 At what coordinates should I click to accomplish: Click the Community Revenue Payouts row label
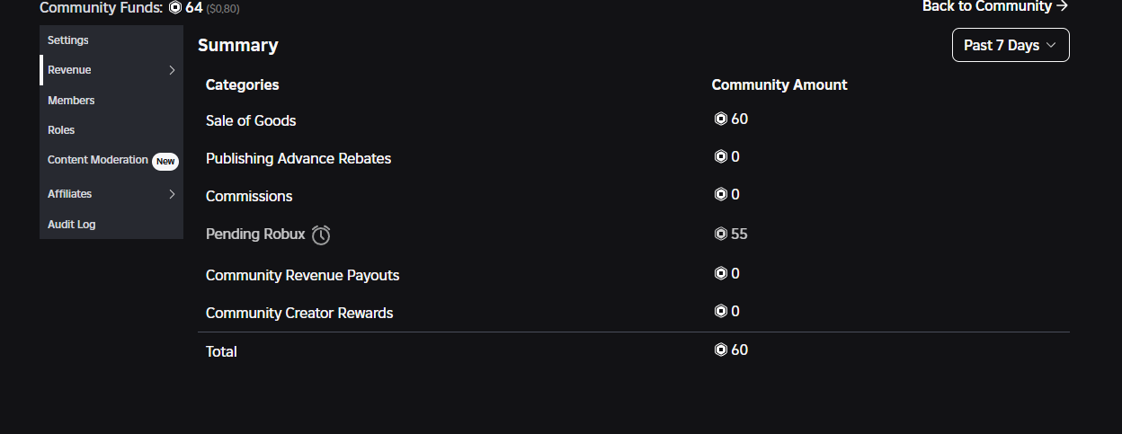pyautogui.click(x=302, y=275)
